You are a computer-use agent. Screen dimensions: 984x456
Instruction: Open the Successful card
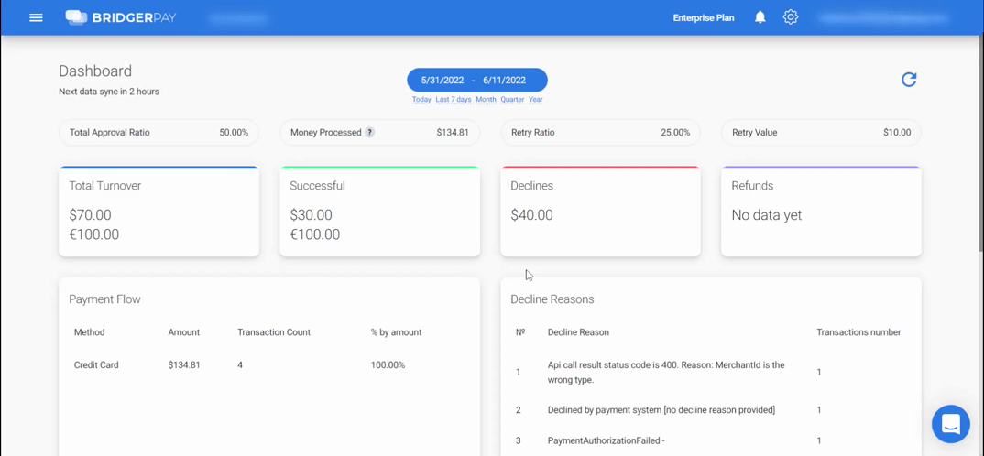click(379, 212)
